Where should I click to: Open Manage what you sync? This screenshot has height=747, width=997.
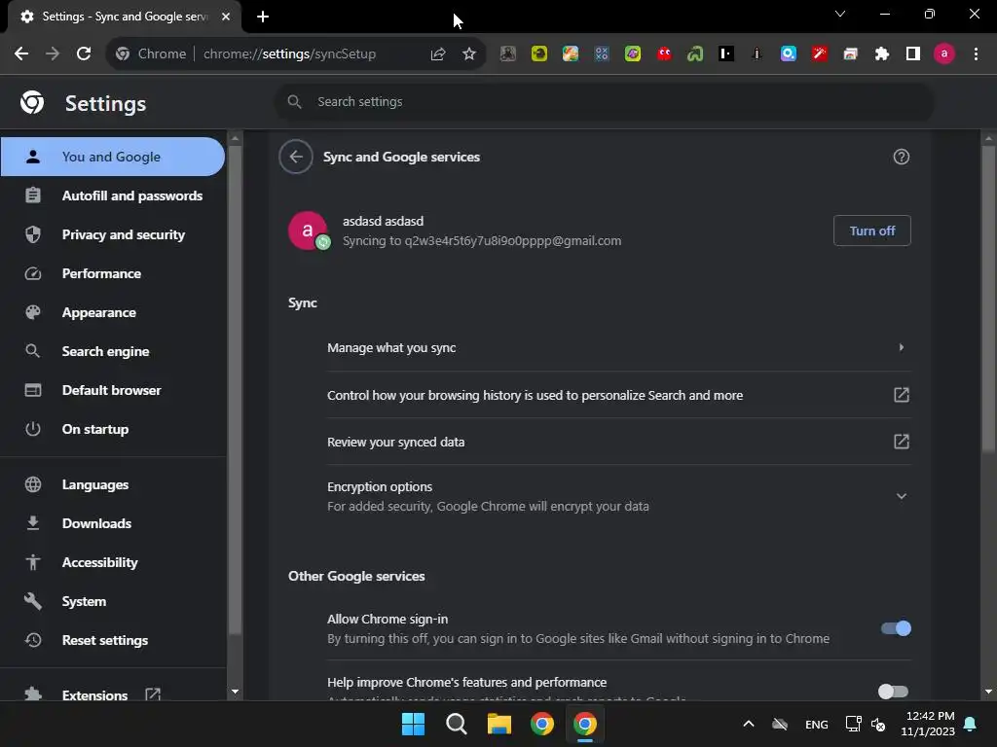(x=618, y=347)
